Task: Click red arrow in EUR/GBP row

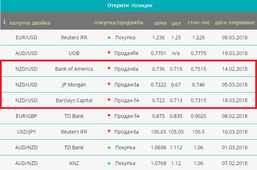Action: 109,116
